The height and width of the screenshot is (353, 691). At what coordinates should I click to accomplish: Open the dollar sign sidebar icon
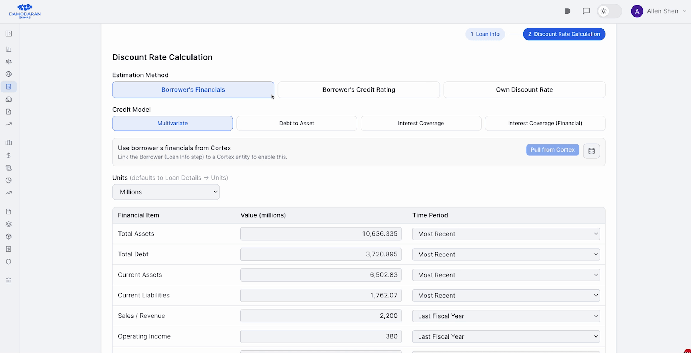coord(9,155)
